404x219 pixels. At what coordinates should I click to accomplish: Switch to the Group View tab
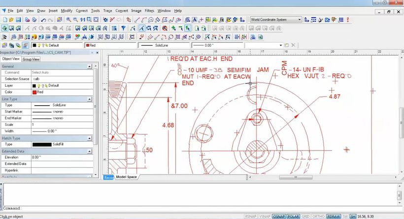[31, 59]
